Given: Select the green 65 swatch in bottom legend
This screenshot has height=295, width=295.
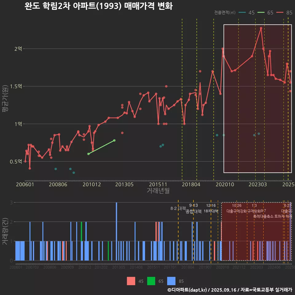Looking at the screenshot, I should 151,281.
